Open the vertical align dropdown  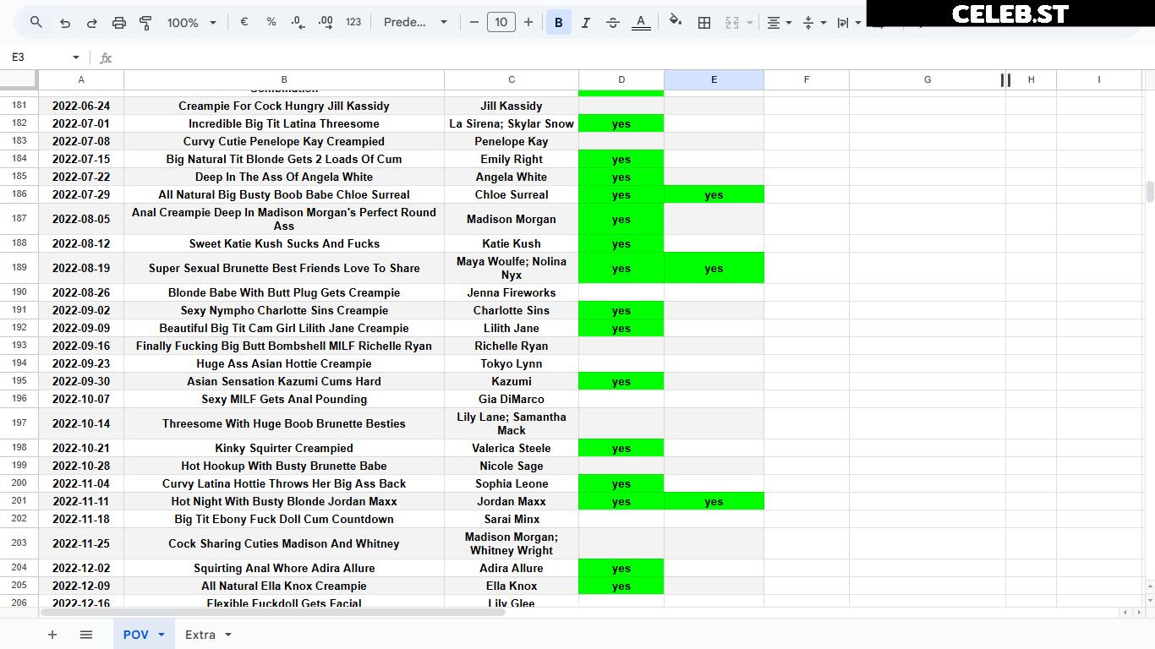tap(814, 23)
